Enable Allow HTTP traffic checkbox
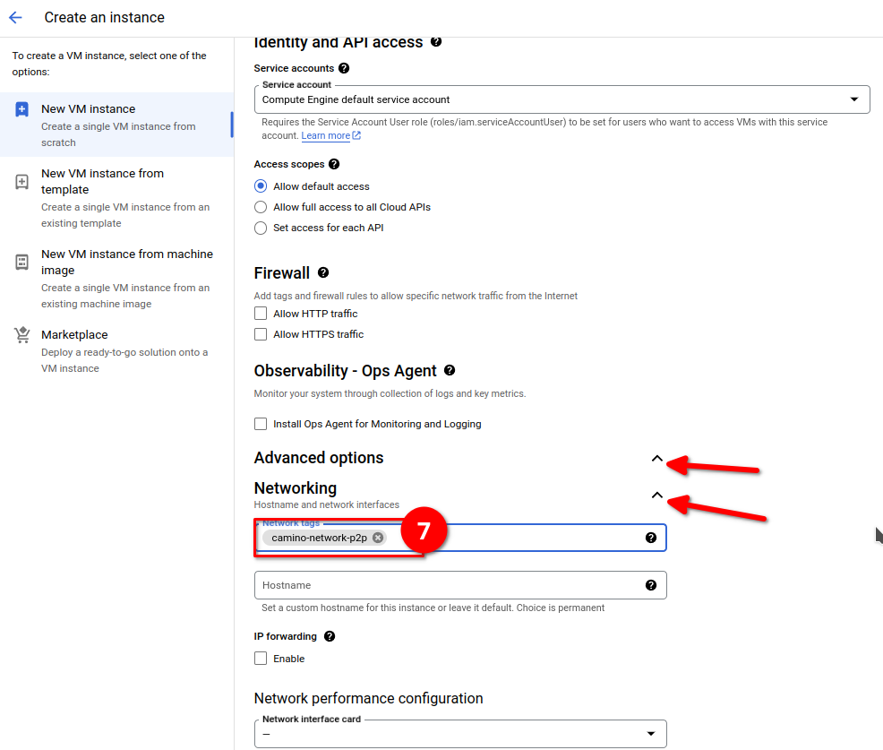883x750 pixels. (261, 314)
